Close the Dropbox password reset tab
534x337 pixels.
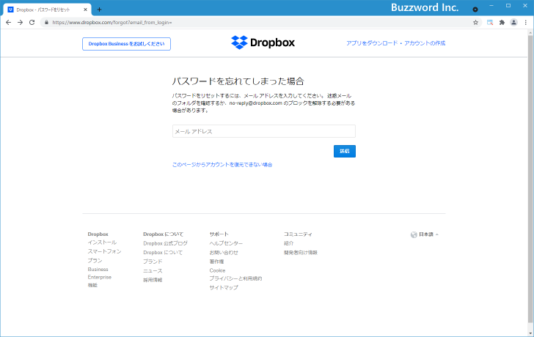pyautogui.click(x=85, y=10)
